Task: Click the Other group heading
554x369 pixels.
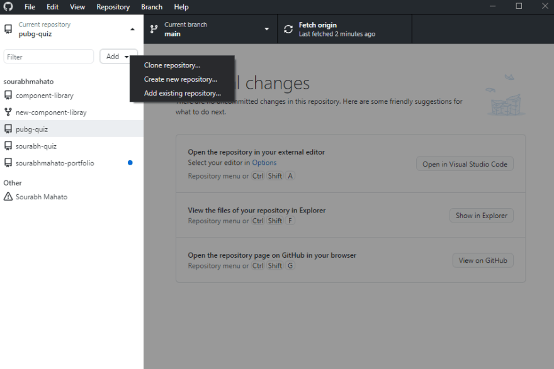Action: click(13, 183)
